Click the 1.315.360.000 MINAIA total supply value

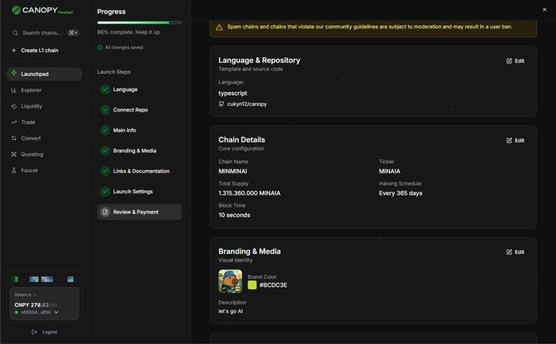pos(249,193)
